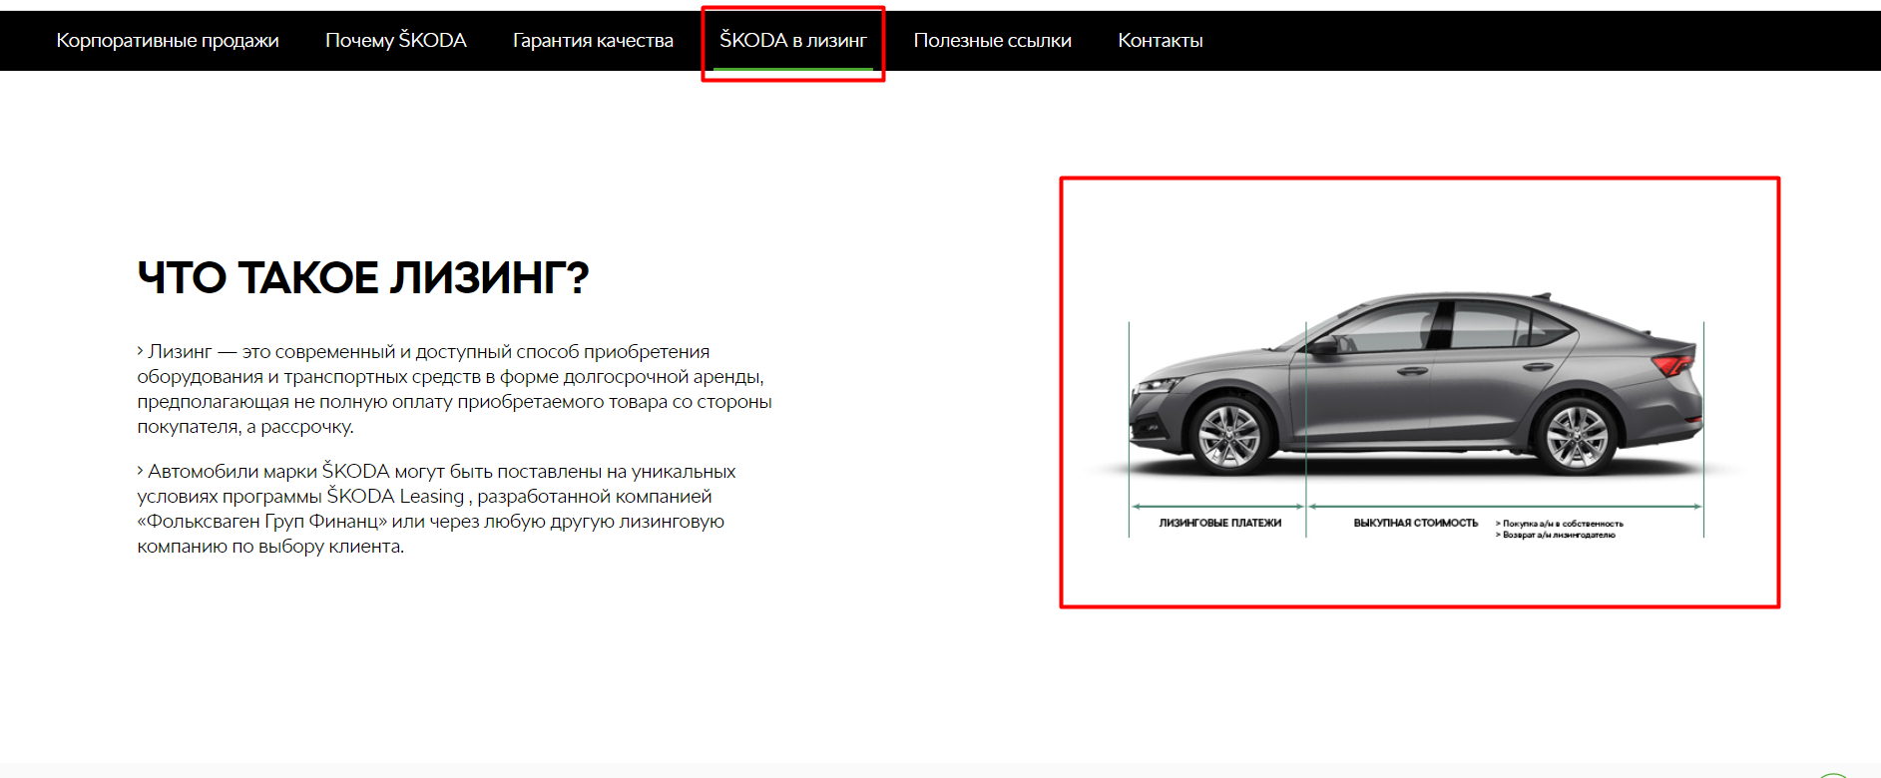Click the ВЫКУПНАЯ СТОИМОСТЬ label
This screenshot has height=778, width=1881.
pos(1415,523)
